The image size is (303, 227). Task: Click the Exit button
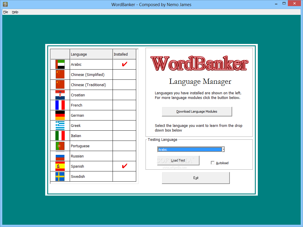coord(196,178)
